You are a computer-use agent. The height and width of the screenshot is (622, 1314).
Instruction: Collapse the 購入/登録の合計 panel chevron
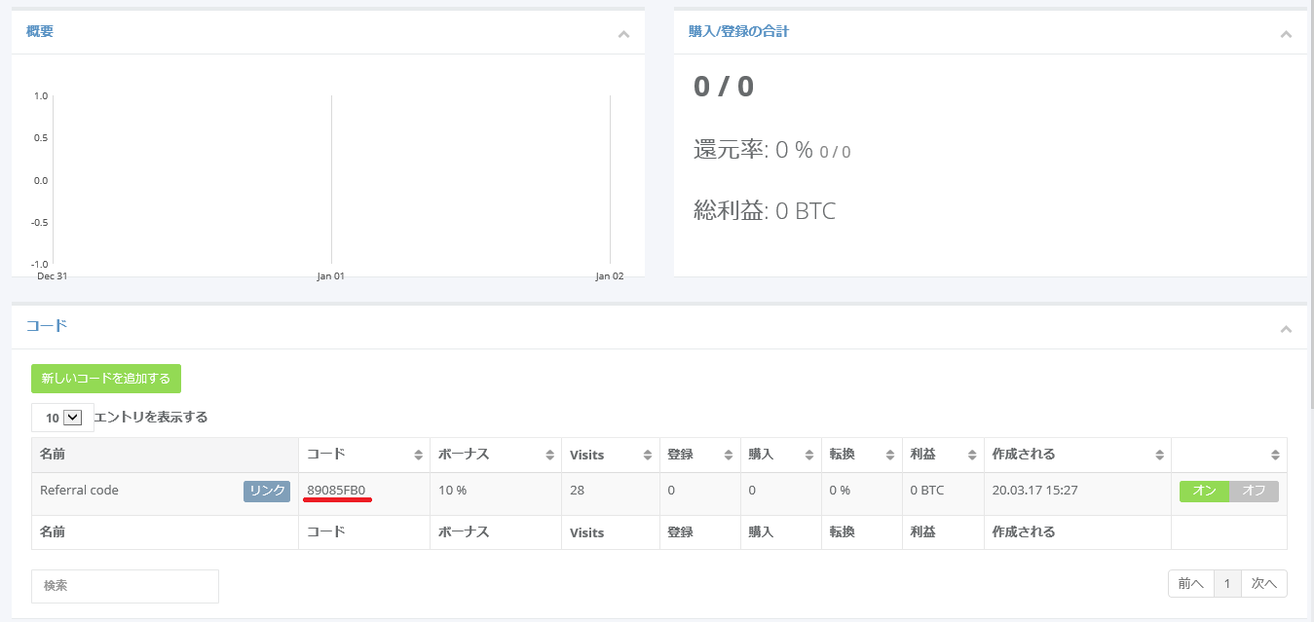[1286, 35]
